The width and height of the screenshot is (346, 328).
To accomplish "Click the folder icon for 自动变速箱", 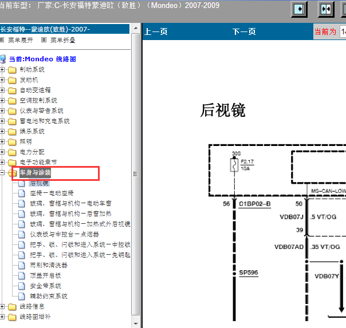I will (x=12, y=90).
